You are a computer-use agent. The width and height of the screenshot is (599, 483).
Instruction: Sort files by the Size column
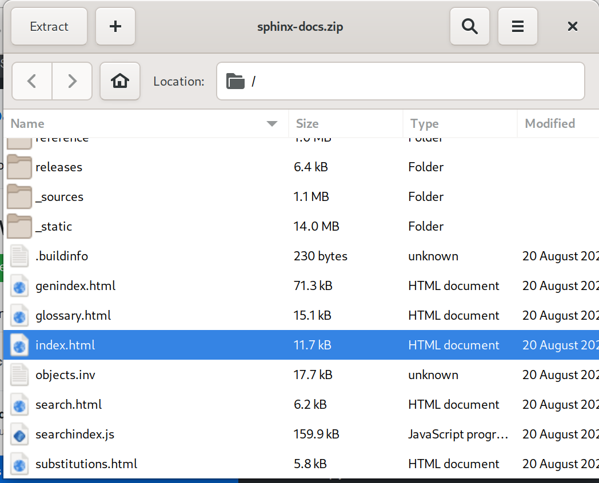pos(306,123)
